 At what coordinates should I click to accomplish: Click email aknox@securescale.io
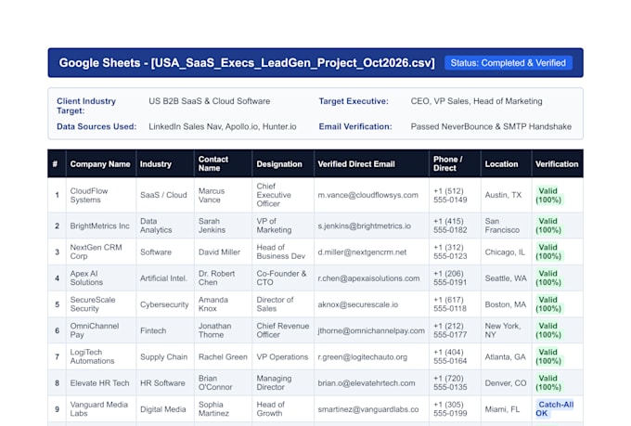(358, 304)
